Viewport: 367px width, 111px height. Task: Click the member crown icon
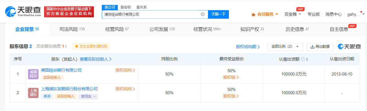(x=254, y=14)
